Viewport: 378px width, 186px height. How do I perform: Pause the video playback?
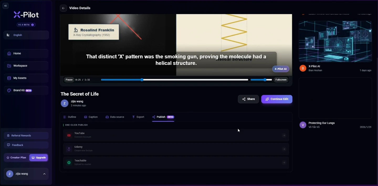click(x=69, y=80)
